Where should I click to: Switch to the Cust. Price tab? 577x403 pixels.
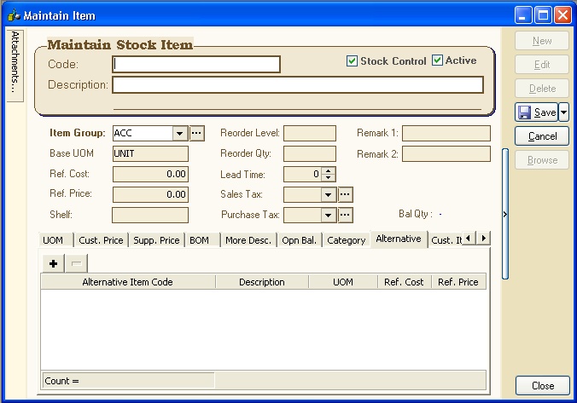pos(101,240)
